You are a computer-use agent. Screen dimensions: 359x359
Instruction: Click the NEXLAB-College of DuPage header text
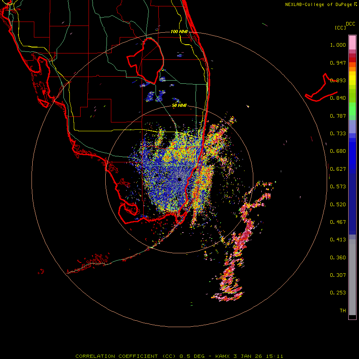point(319,4)
